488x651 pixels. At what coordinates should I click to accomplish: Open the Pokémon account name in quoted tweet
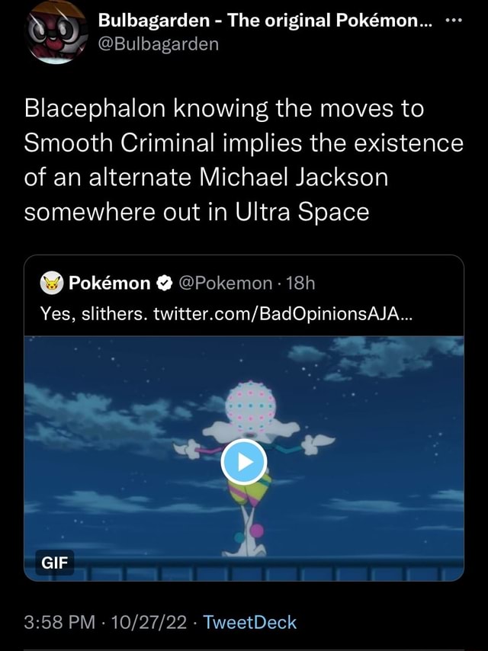click(110, 284)
